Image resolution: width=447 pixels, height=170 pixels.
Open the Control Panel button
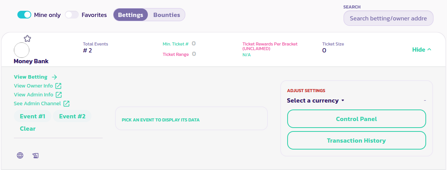[x=356, y=119]
